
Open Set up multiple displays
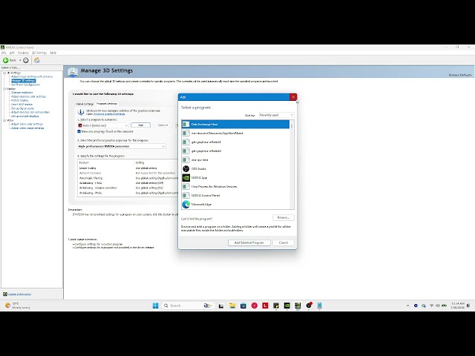point(24,116)
